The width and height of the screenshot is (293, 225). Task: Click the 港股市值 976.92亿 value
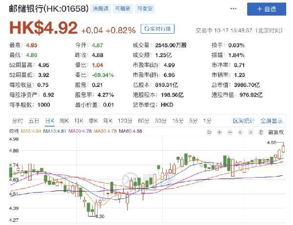[251, 95]
